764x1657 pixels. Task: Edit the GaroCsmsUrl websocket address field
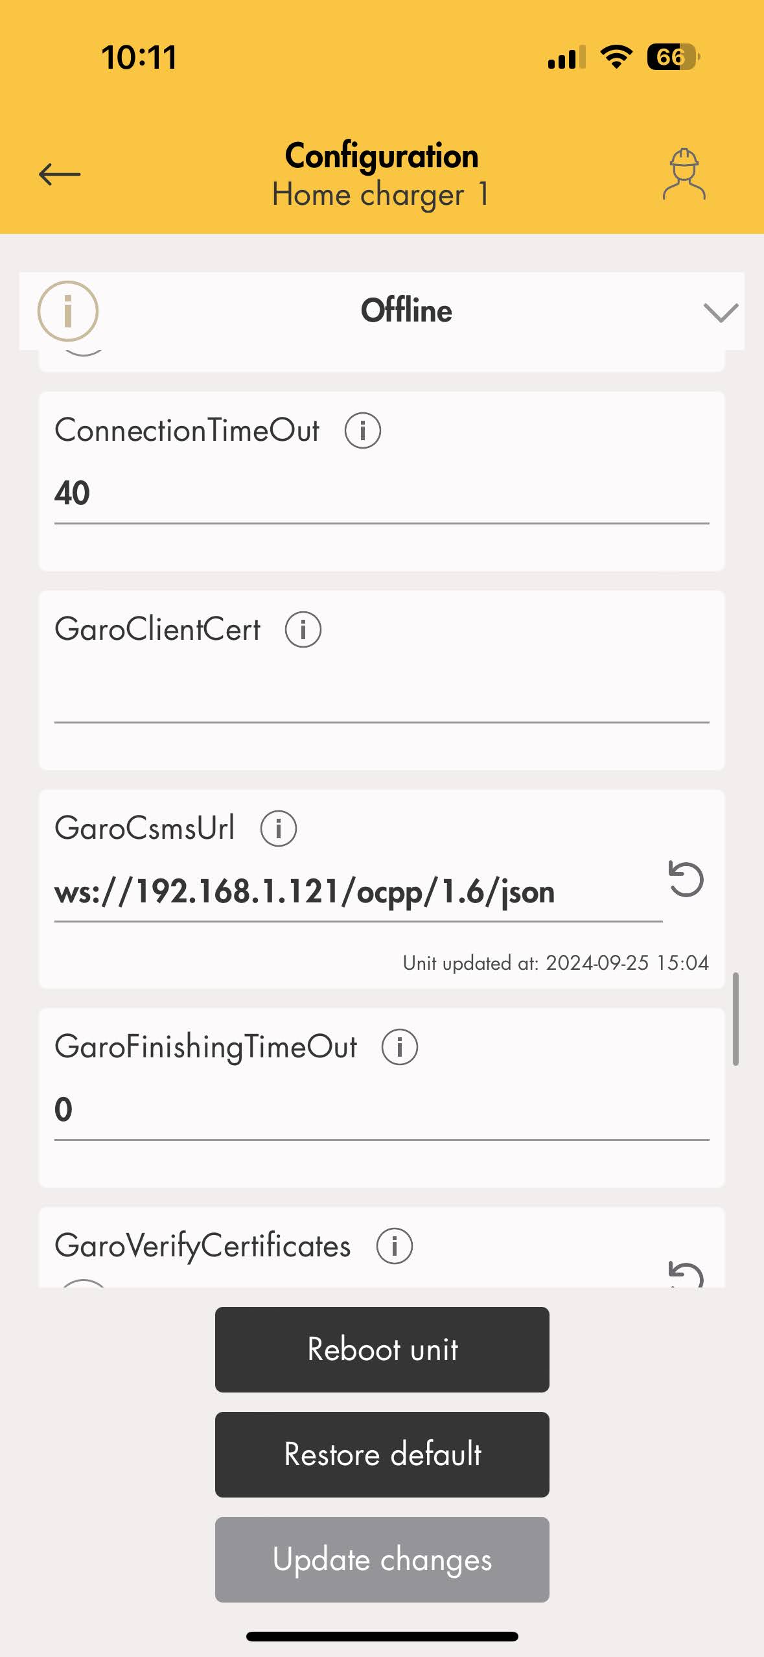[x=358, y=893]
